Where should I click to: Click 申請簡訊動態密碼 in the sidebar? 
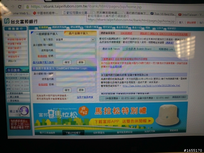(17, 39)
